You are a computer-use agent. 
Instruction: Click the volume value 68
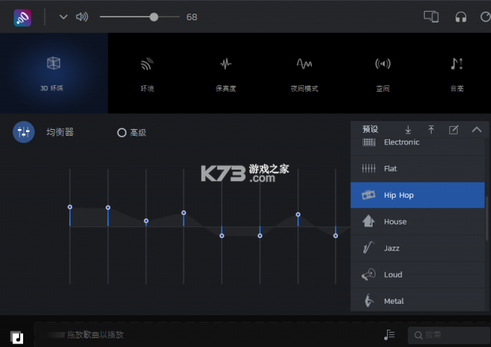pyautogui.click(x=191, y=17)
